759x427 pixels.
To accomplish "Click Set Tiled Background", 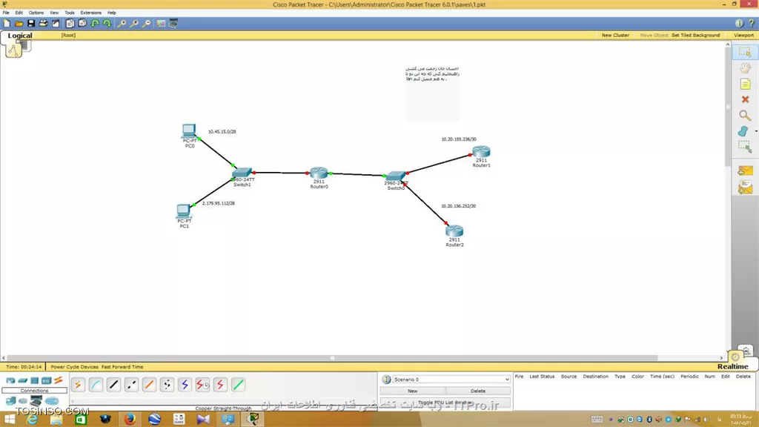I will point(695,36).
